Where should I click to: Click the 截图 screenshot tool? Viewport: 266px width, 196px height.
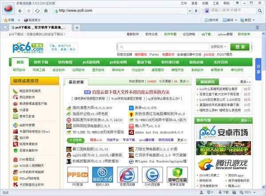click(246, 20)
